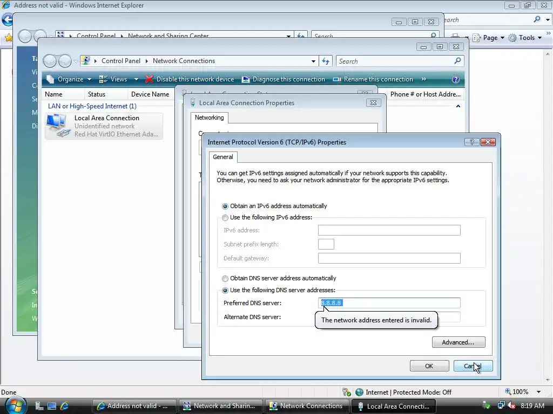Screen dimensions: 553x414
Task: Click the Network Connections address bar folder icon
Action: [86, 60]
